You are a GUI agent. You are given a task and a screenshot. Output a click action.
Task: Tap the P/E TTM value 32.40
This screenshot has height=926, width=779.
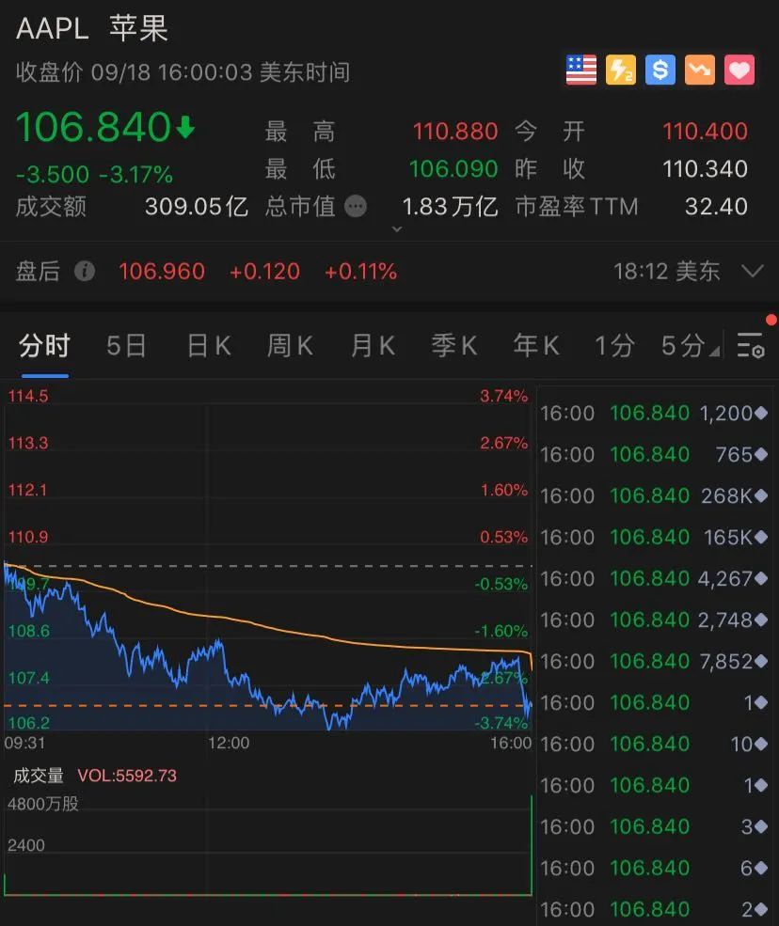click(716, 207)
